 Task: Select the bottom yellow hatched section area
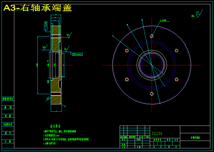click(x=56, y=100)
